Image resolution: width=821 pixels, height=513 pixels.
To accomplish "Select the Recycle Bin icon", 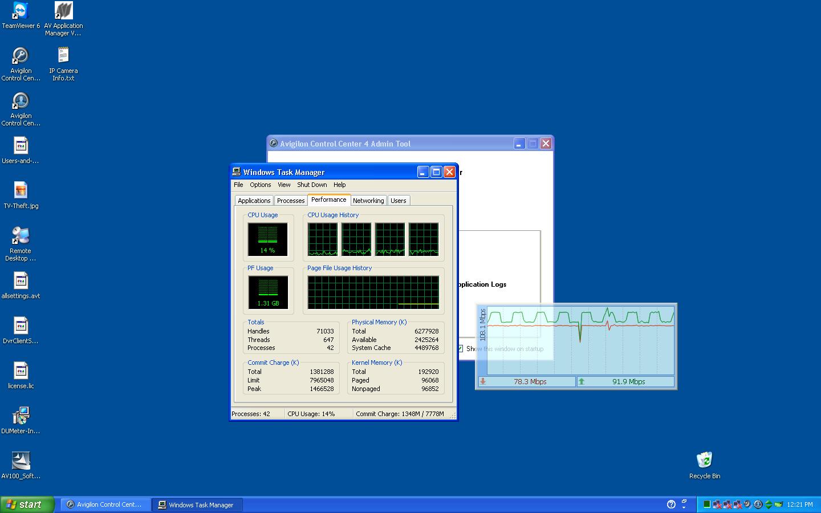I will click(705, 460).
